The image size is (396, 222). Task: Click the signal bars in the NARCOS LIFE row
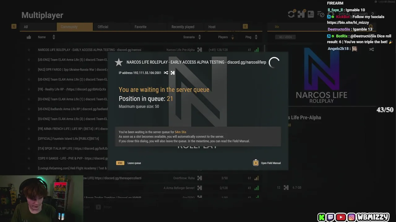[256, 50]
